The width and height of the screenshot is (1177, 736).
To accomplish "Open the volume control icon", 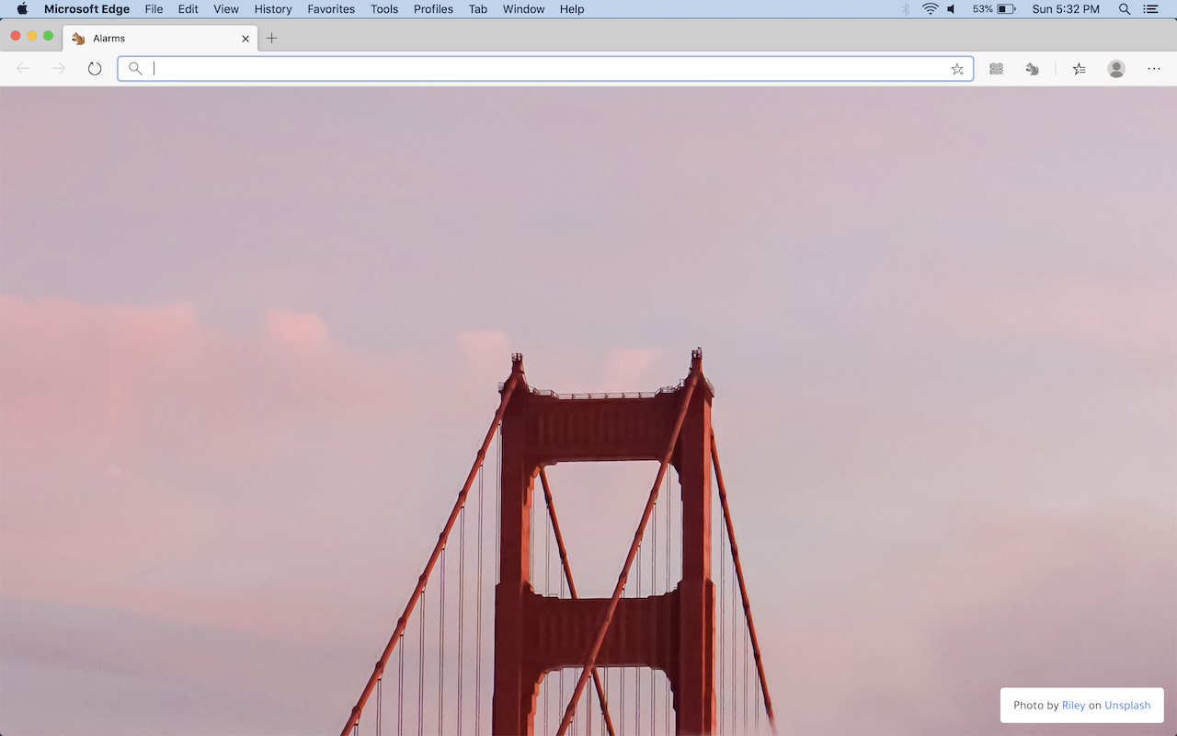I will (952, 9).
